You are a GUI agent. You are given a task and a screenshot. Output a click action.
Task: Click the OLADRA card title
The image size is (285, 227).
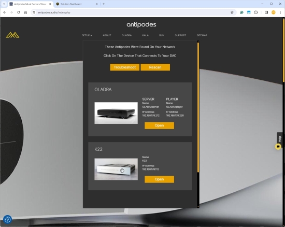click(x=103, y=90)
